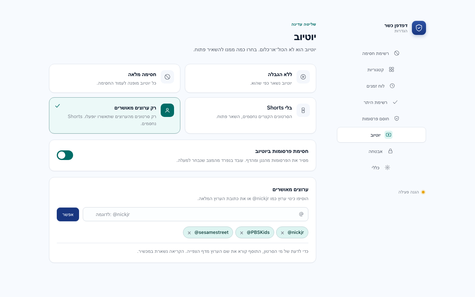Choose the חסימה מלאה mode card

115,78
